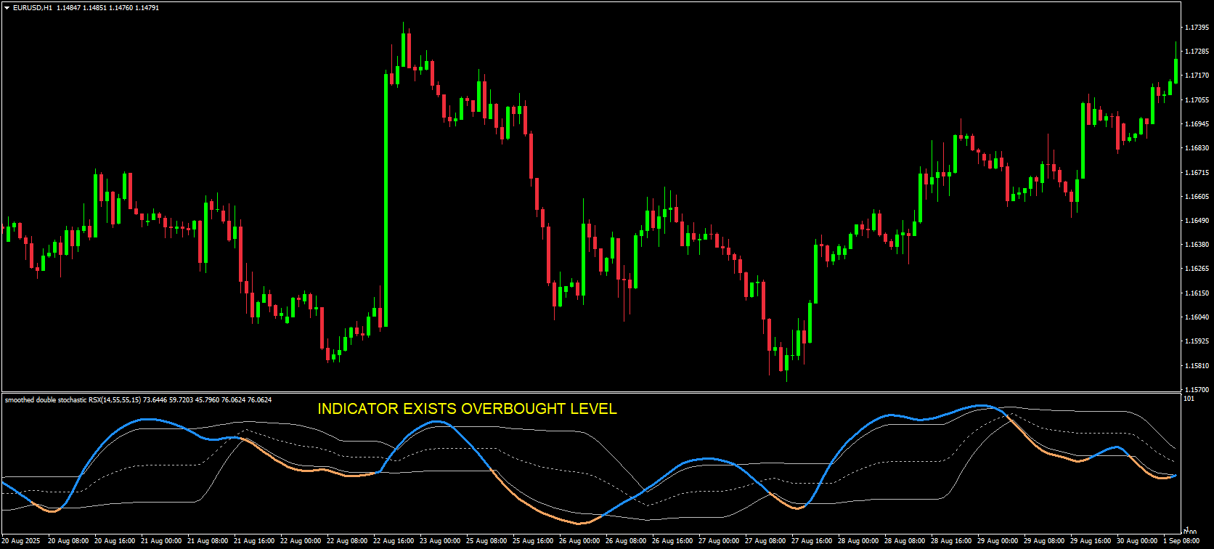
Task: Click the 30 Aug 00:00 time label
Action: [1137, 541]
